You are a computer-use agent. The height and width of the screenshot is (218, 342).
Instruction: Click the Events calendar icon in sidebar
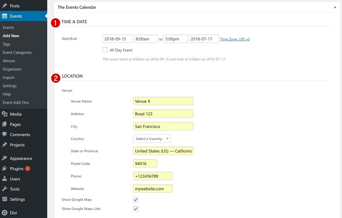click(5, 16)
